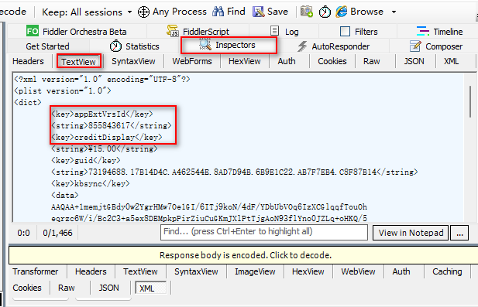Open the Composer tab
The height and width of the screenshot is (307, 478).
pos(436,46)
